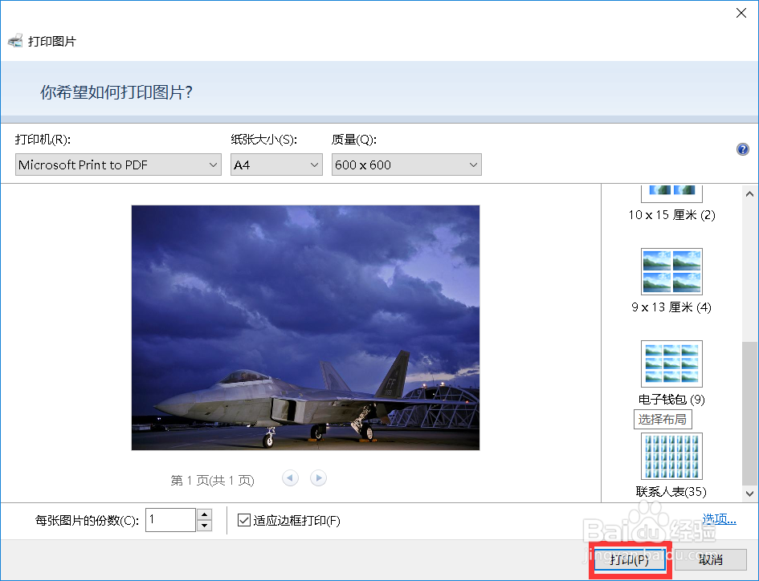Select the 联系人表(35) layout
Image resolution: width=759 pixels, height=581 pixels.
(x=671, y=465)
